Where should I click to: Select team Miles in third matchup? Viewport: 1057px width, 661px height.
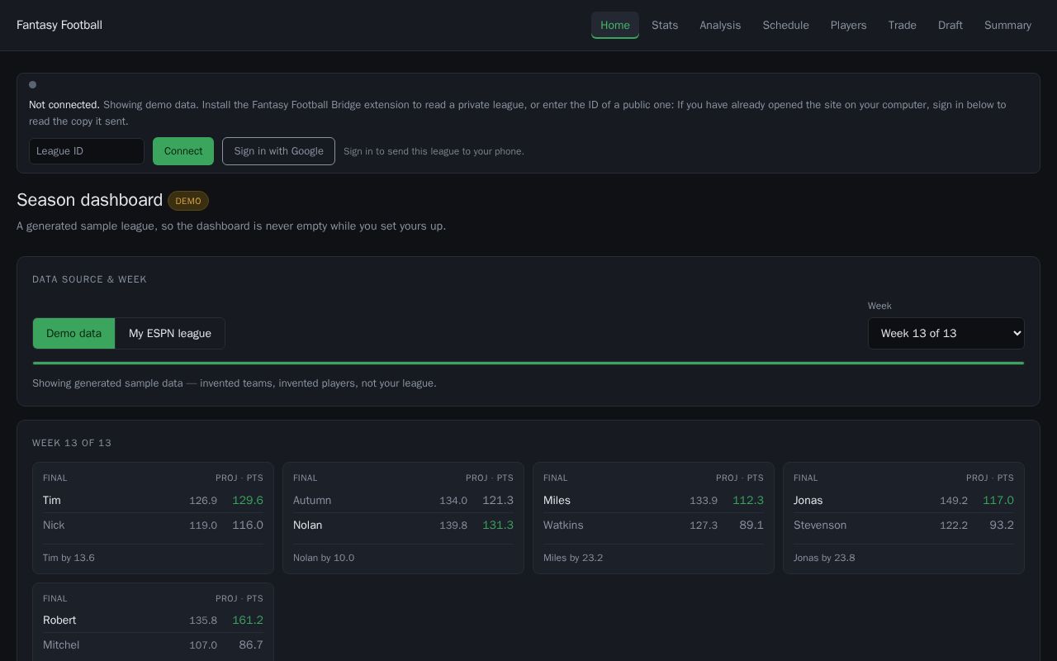pos(653,500)
